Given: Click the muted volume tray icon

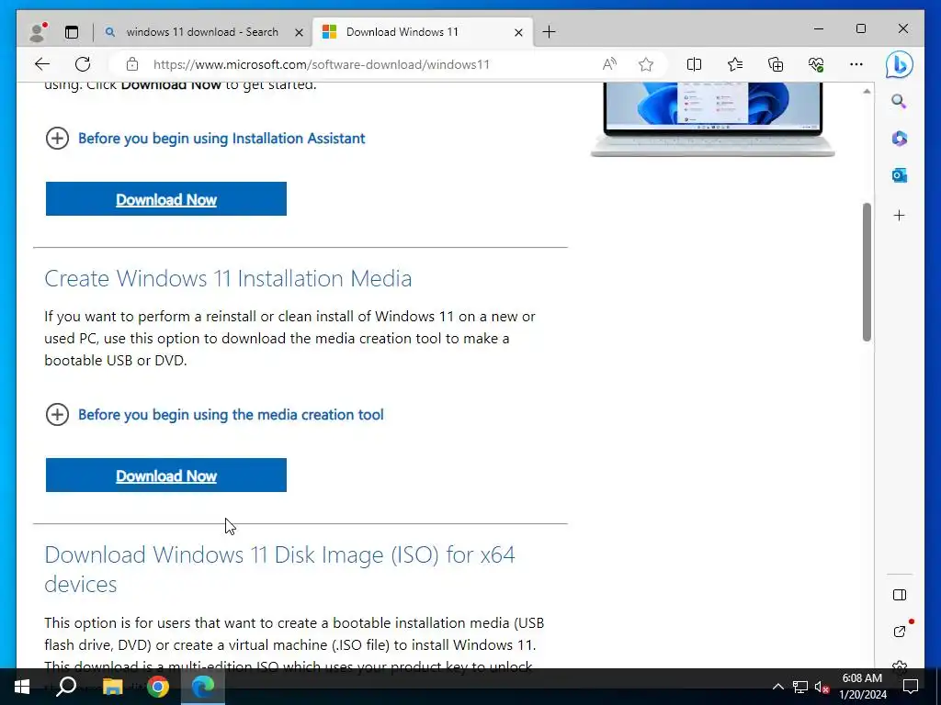Looking at the screenshot, I should 822,687.
